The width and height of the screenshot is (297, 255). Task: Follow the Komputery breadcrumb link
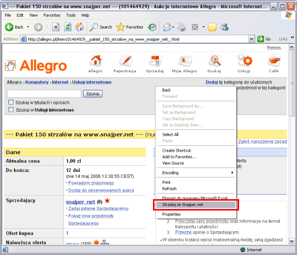click(37, 82)
